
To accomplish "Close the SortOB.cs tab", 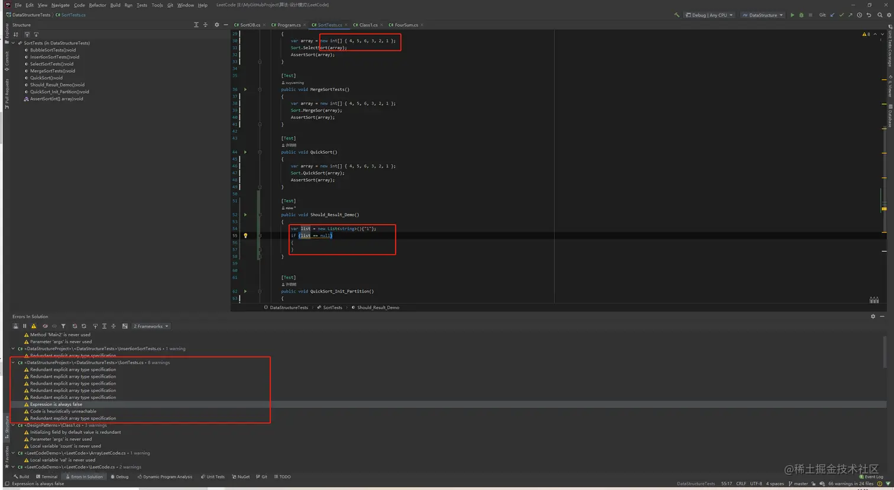I will click(264, 25).
